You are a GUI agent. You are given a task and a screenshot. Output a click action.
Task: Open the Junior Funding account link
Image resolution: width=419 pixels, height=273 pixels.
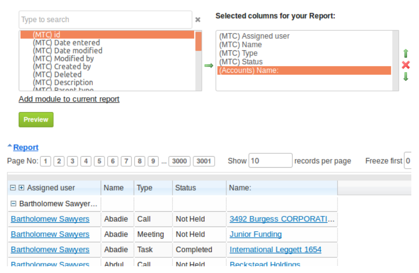(256, 234)
